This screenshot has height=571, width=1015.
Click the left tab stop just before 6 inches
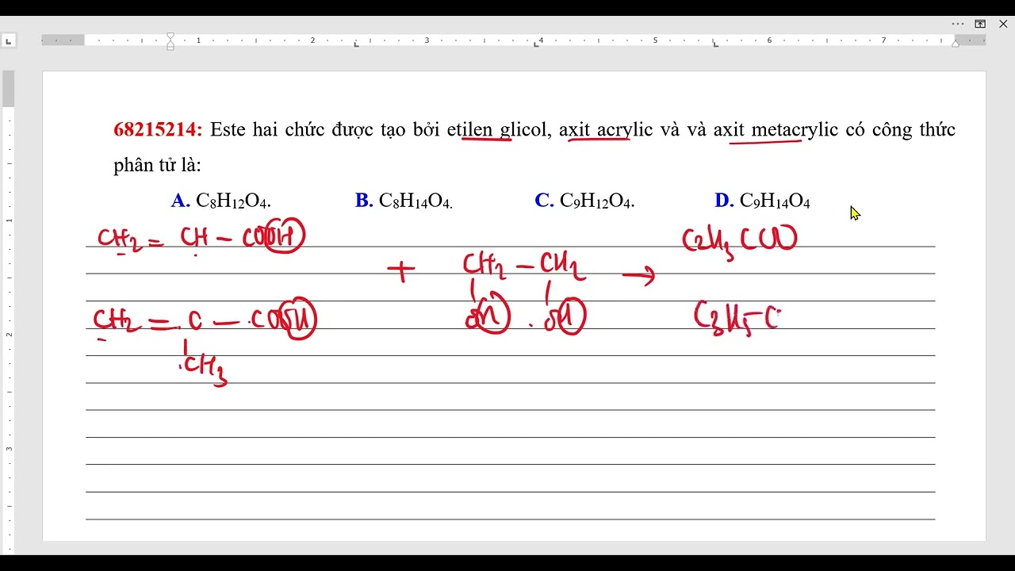click(x=715, y=44)
